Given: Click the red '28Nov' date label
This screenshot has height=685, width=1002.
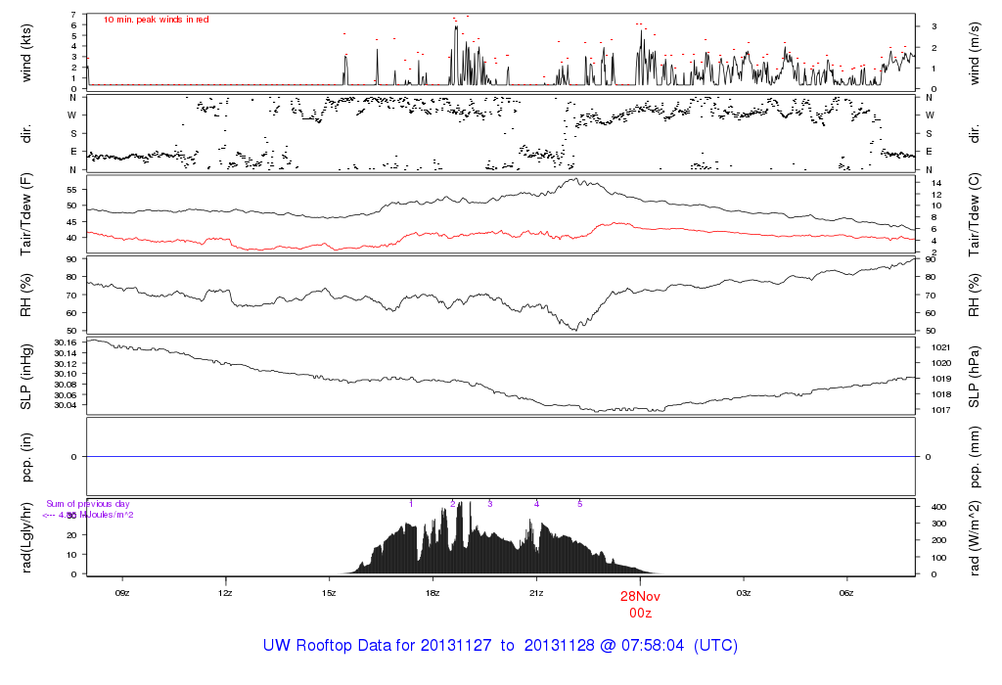Looking at the screenshot, I should [x=640, y=596].
